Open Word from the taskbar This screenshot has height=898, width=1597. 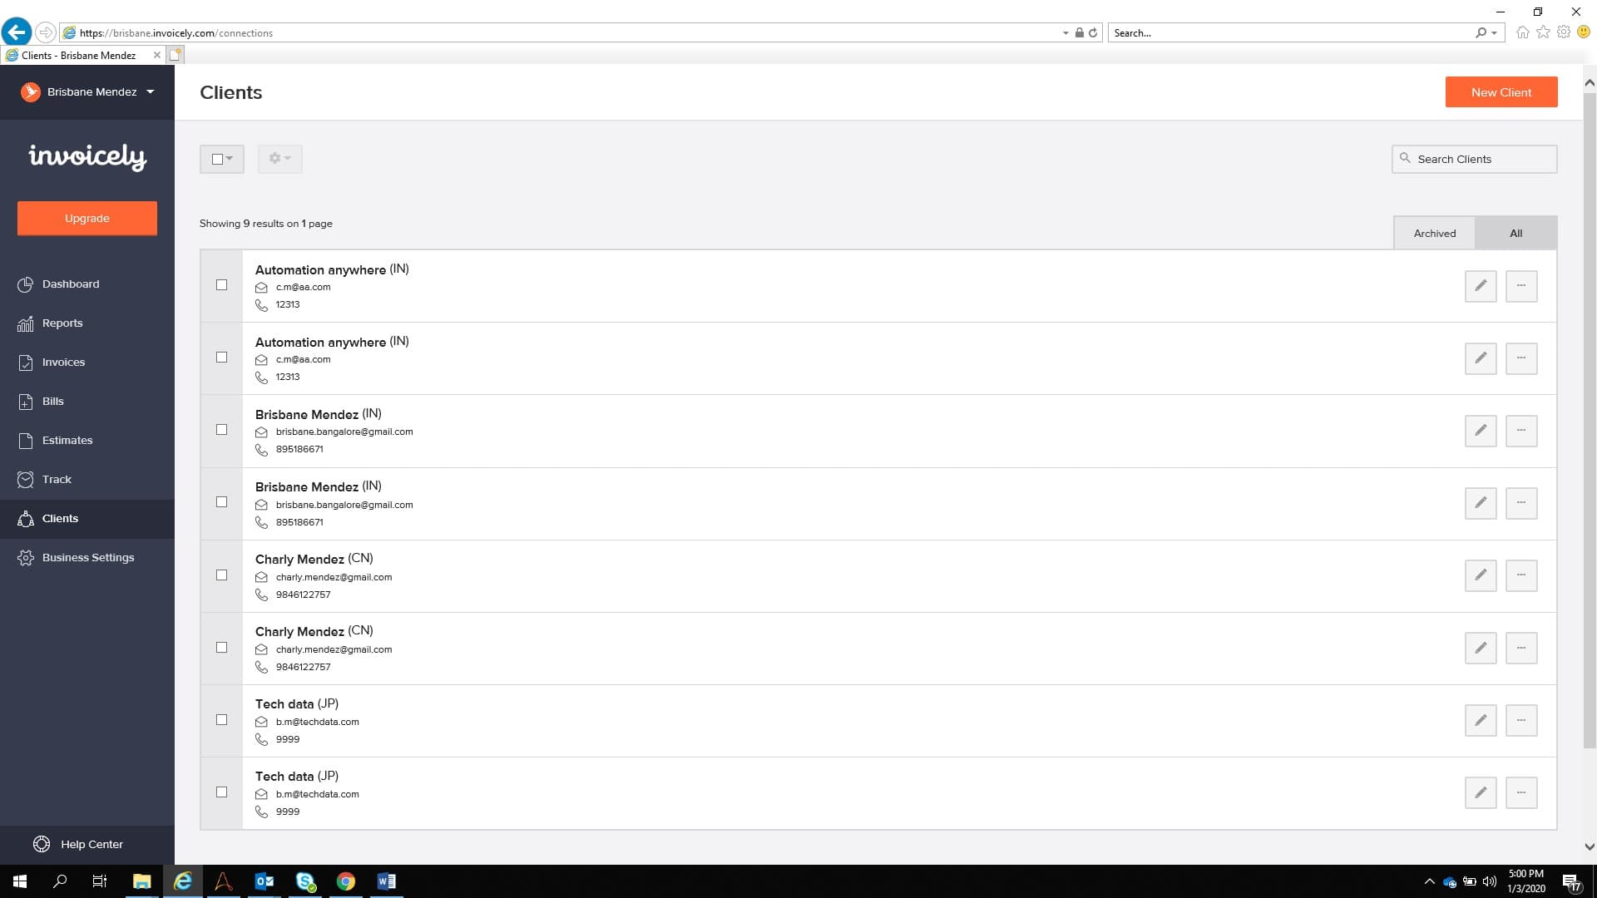(387, 881)
